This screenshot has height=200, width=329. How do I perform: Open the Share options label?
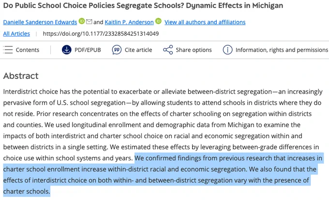(194, 50)
